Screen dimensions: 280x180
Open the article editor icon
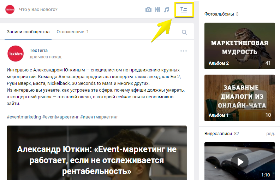tap(184, 10)
